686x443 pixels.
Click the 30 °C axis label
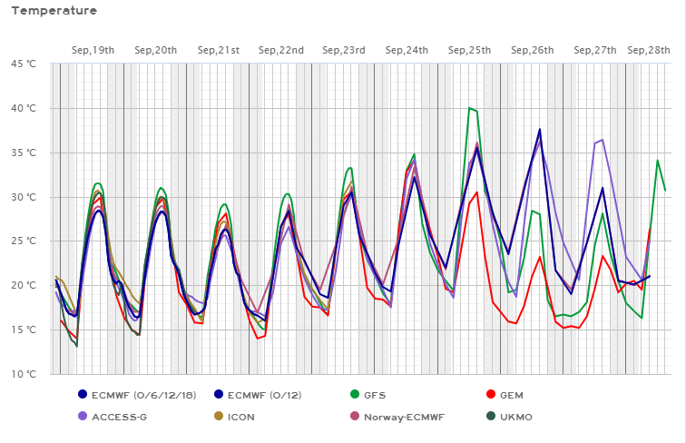tap(24, 197)
